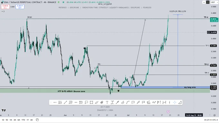Viewport: 219px width, 123px height.
Task: Click the HTF B-PD ARRAY Bounce zone label
Action: point(71,92)
